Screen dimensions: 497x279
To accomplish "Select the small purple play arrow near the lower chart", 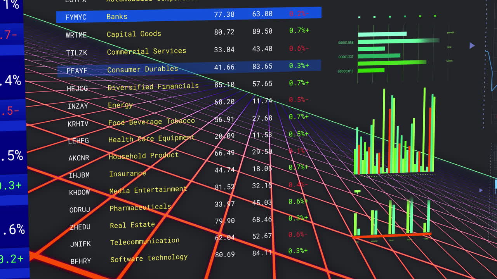I will 481,190.
